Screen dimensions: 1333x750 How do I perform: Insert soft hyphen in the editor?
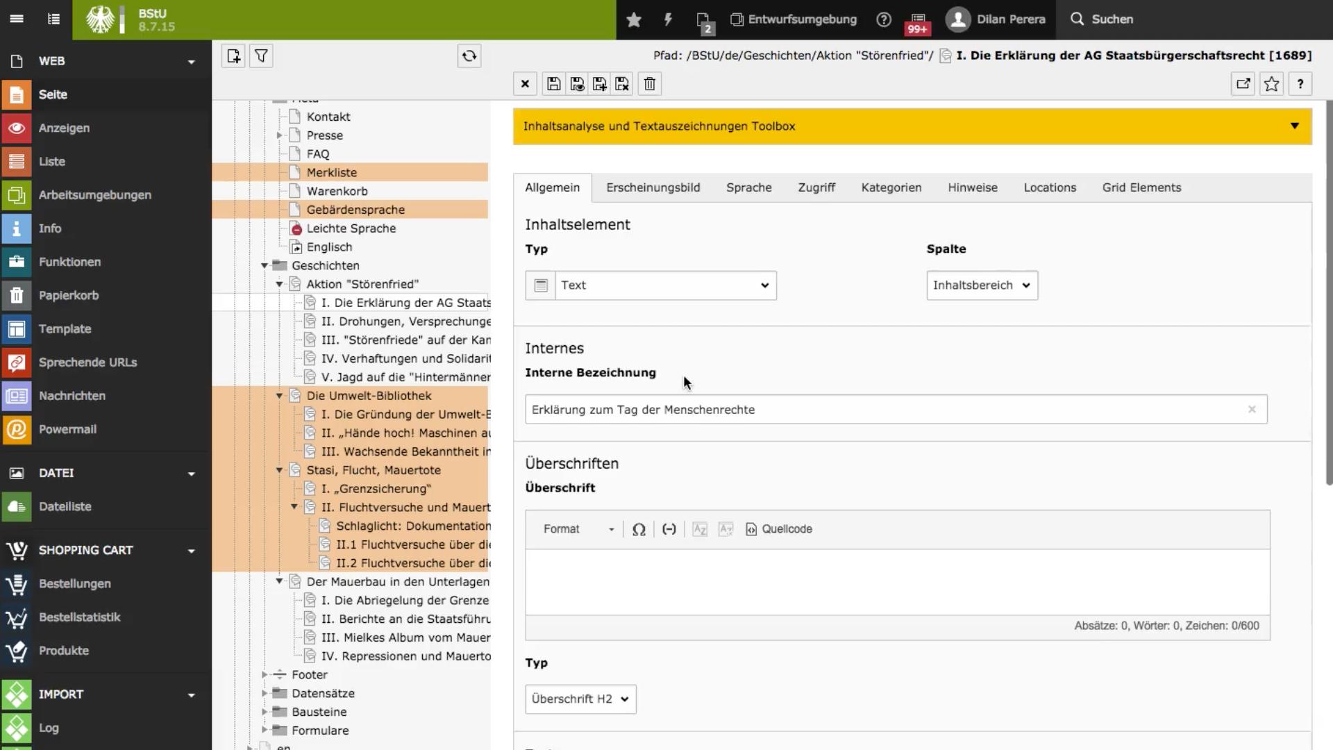pos(669,529)
